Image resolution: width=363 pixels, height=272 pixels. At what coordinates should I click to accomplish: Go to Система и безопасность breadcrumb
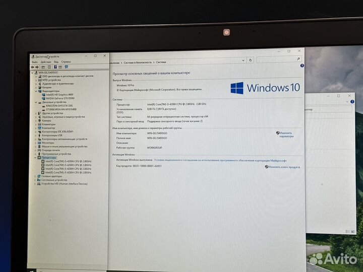(x=138, y=62)
